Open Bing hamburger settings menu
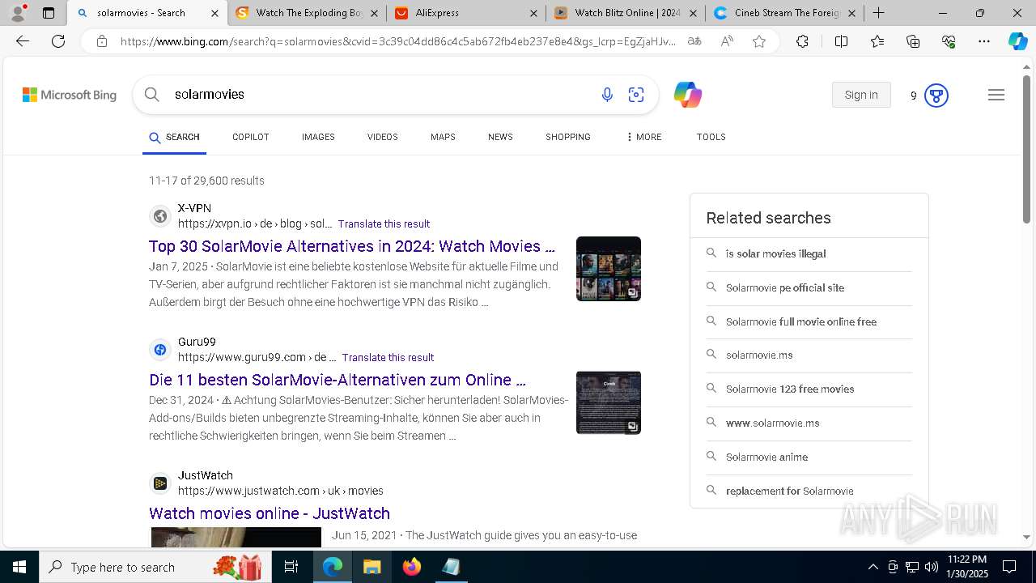Screen dimensions: 1036x583 [x=996, y=95]
